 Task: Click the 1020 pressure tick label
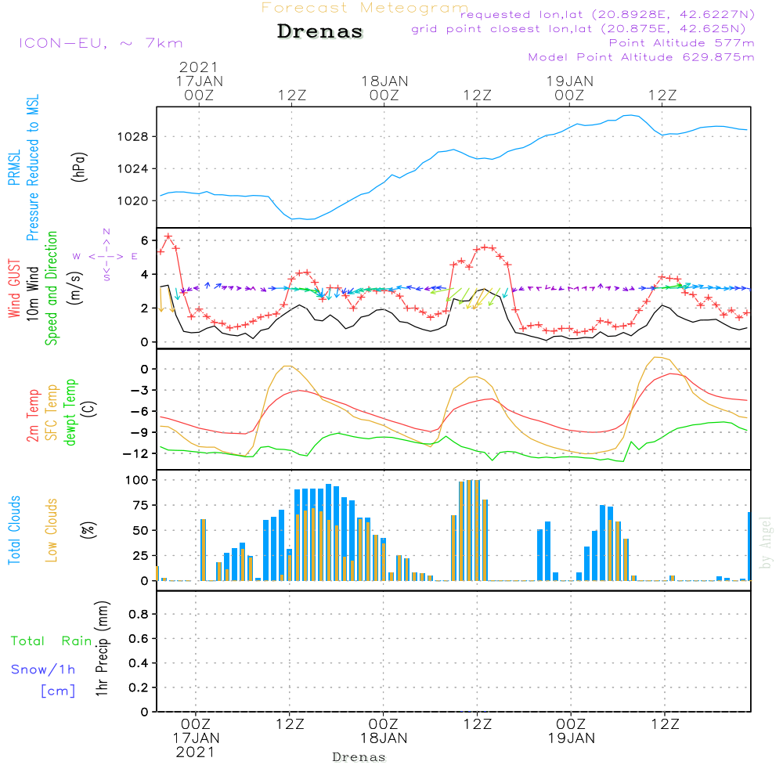tap(133, 200)
